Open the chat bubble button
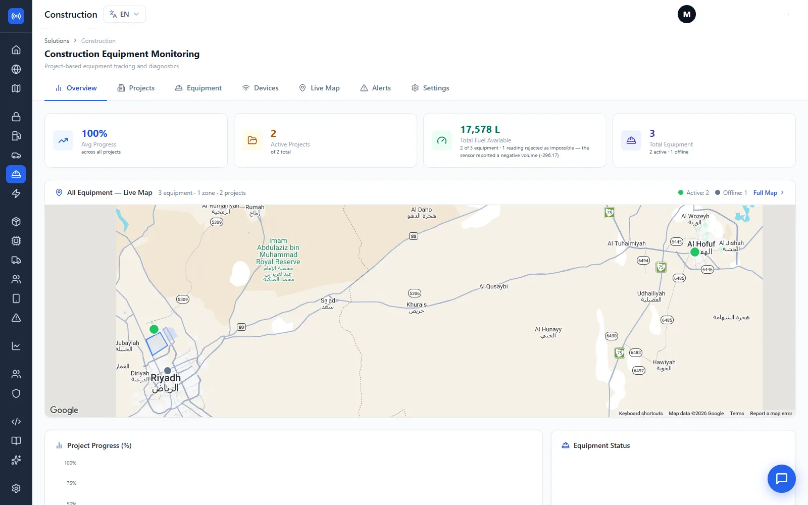Screen dimensions: 808x505 [781, 478]
